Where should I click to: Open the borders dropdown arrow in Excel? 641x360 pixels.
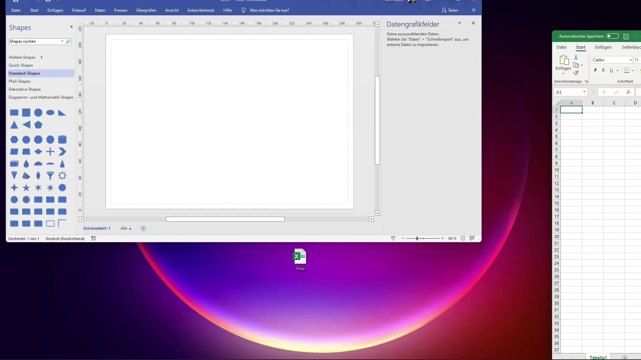633,70
